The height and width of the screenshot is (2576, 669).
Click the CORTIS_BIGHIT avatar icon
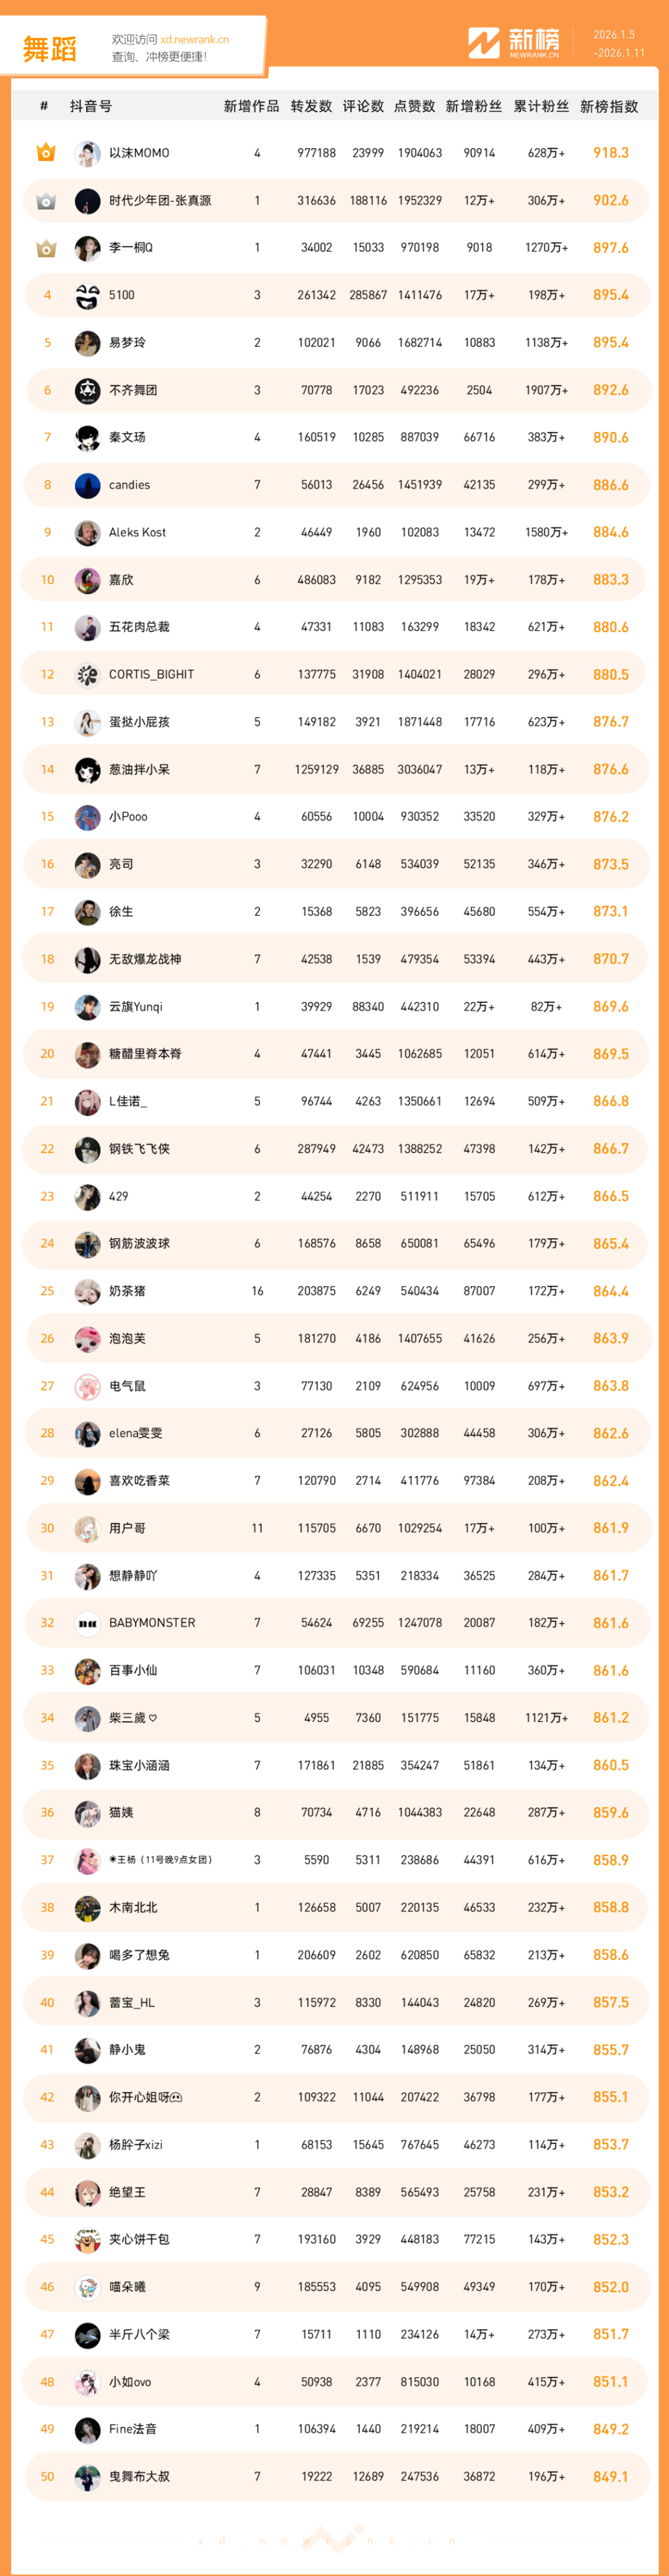pyautogui.click(x=88, y=675)
